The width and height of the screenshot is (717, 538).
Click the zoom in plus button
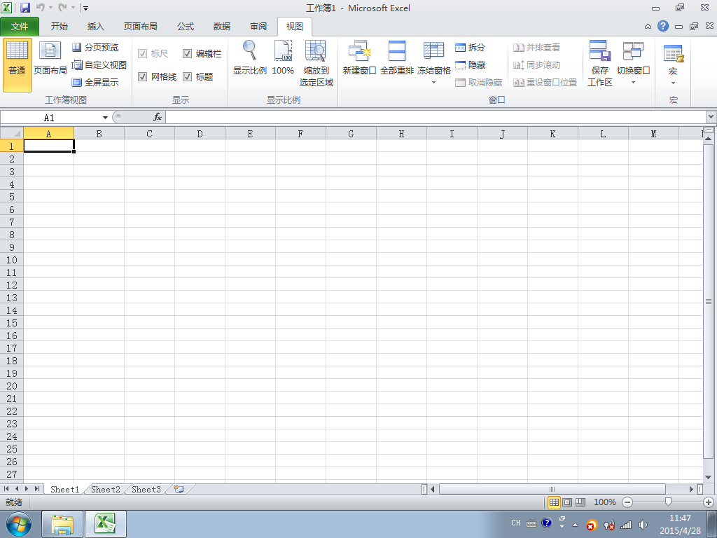(x=709, y=502)
